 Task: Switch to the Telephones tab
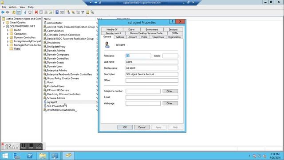click(158, 37)
